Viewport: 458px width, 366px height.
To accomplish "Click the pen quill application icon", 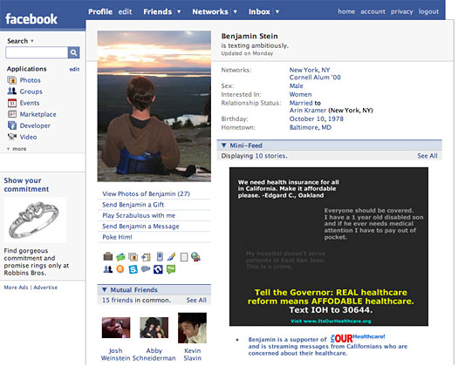I will click(172, 256).
